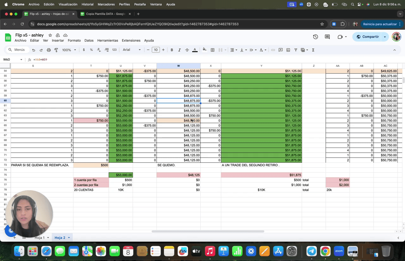The width and height of the screenshot is (405, 261).
Task: Toggle strikethrough formatting
Action: click(x=187, y=50)
